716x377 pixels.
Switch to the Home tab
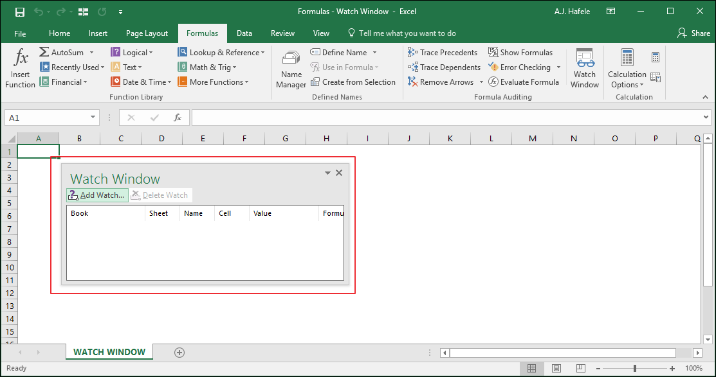tap(59, 33)
